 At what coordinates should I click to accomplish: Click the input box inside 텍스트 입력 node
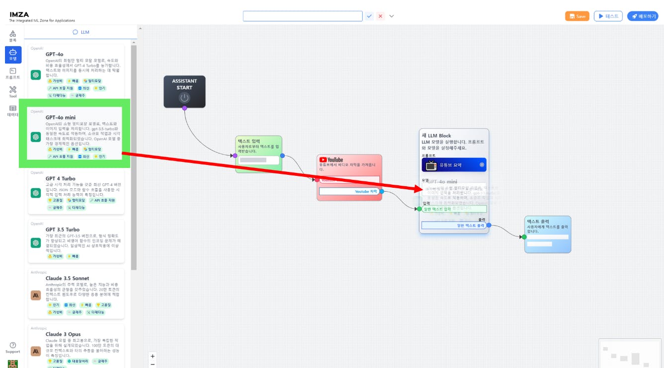click(x=259, y=160)
